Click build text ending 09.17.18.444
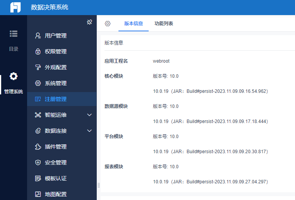 210,121
